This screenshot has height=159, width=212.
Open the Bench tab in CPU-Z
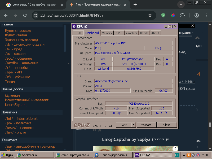pyautogui.click(x=144, y=33)
